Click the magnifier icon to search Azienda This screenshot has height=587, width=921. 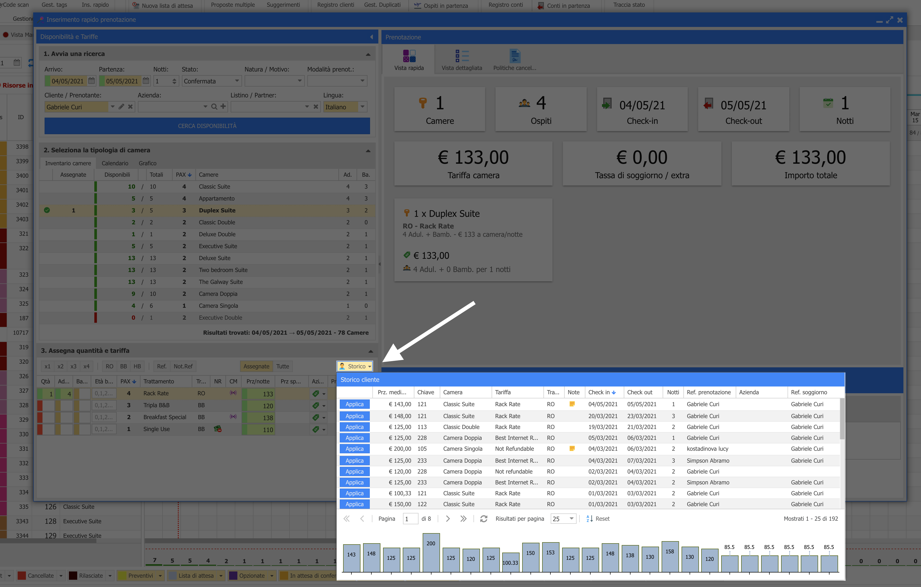click(x=214, y=107)
